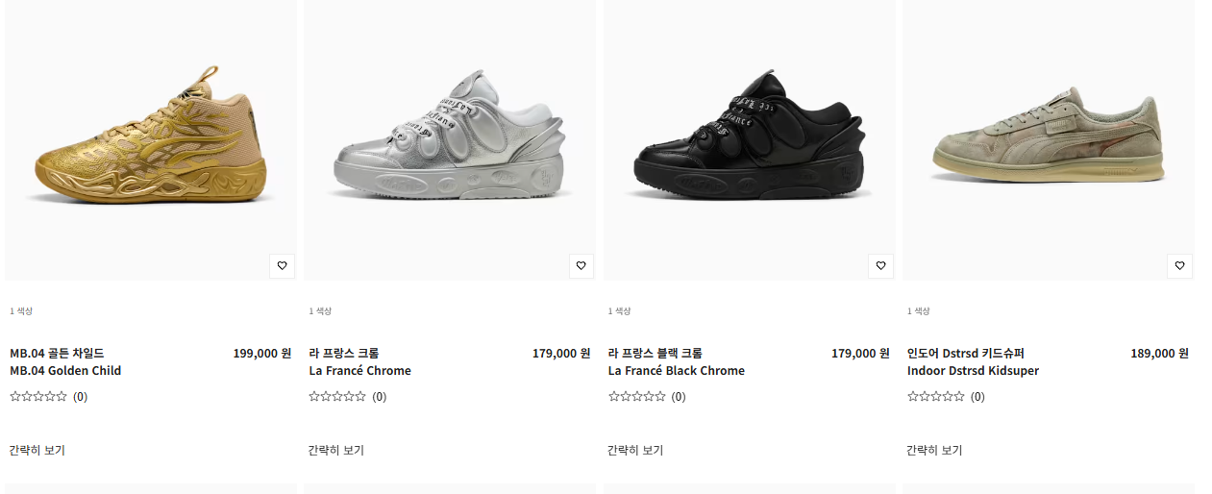This screenshot has height=494, width=1212.
Task: Click heart icon on La Francé Chrome
Action: tap(581, 266)
